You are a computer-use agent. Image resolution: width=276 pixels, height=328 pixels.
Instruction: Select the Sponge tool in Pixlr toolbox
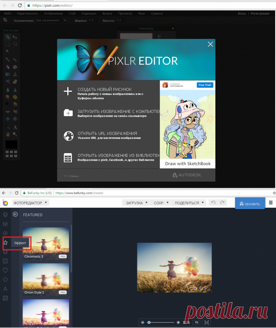(15, 97)
